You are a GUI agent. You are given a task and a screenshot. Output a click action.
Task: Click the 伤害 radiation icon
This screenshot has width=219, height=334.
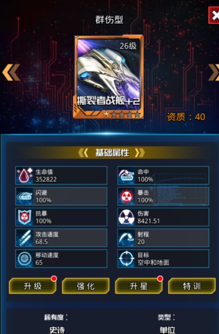click(126, 217)
